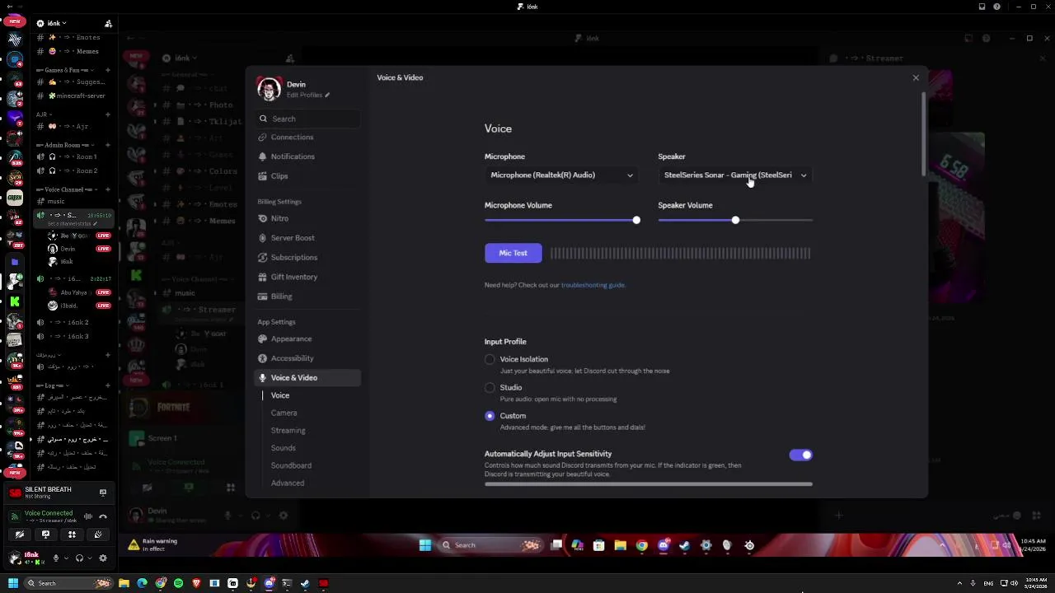The image size is (1055, 593).
Task: Click the Gift Inventory gift box icon
Action: (x=263, y=277)
